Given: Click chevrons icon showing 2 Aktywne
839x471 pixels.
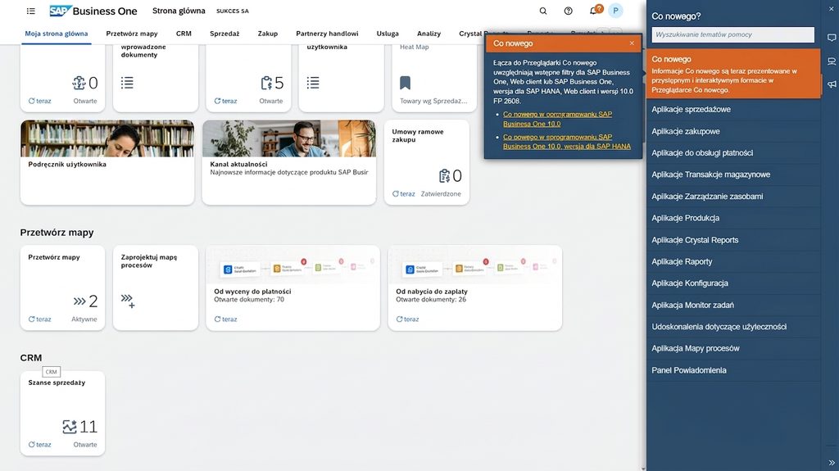Looking at the screenshot, I should (79, 301).
